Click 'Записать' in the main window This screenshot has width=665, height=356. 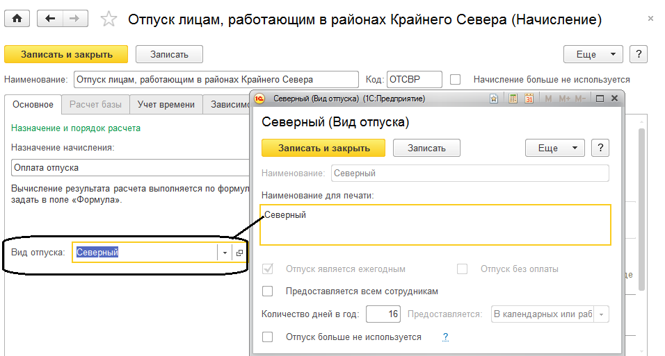(x=168, y=54)
